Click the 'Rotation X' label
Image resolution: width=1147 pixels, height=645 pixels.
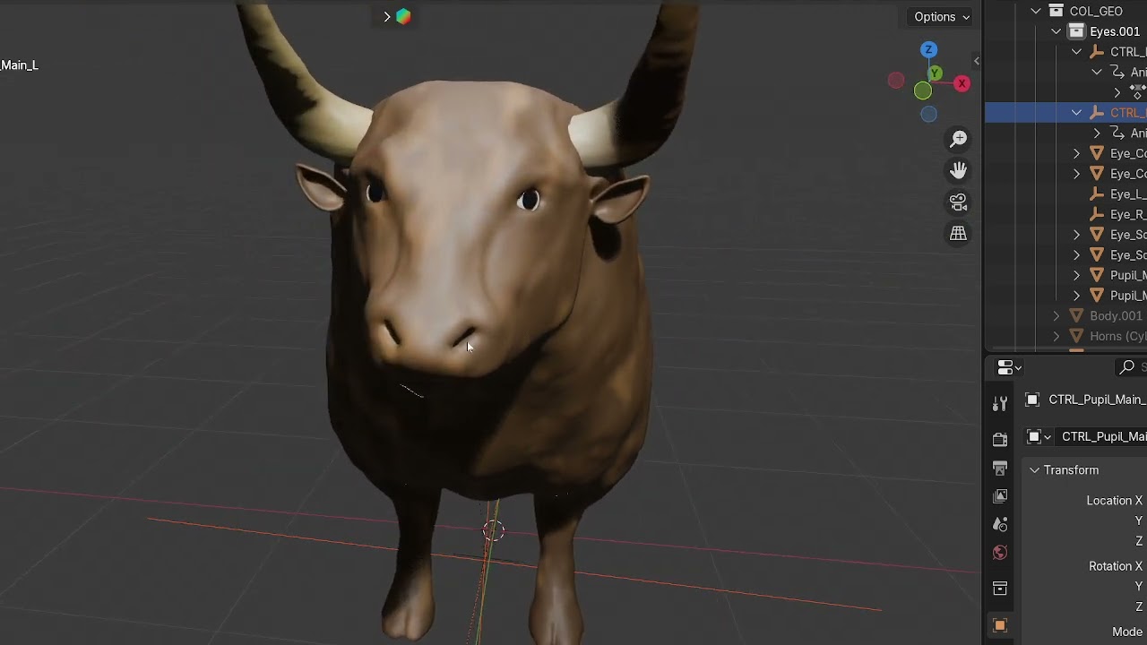pyautogui.click(x=1116, y=566)
